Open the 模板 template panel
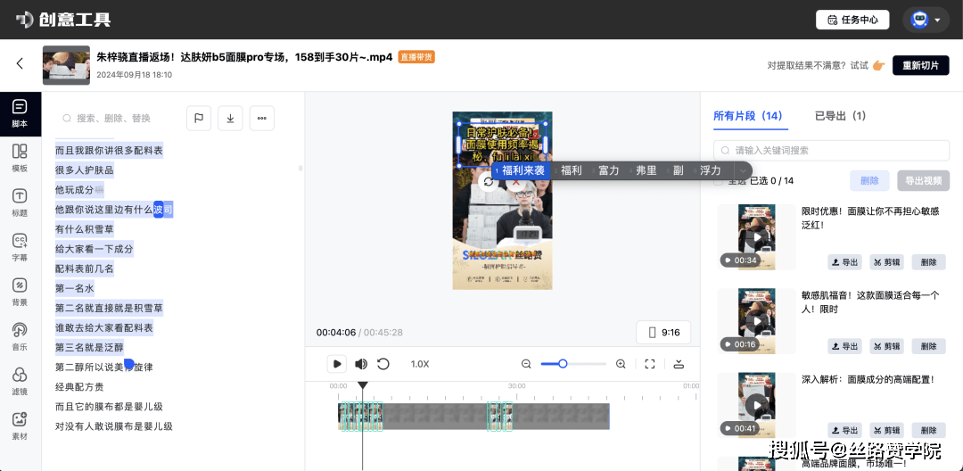963x471 pixels. [x=20, y=158]
